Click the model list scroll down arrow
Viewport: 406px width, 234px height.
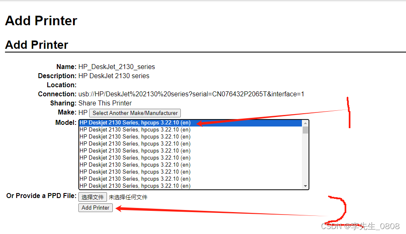(x=305, y=186)
